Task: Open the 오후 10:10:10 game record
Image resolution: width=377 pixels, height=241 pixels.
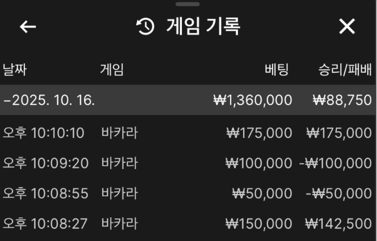Action: tap(44, 133)
